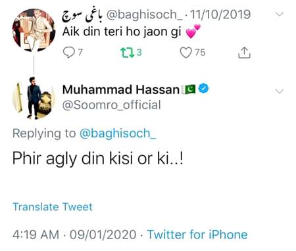Click the Muhammad Hassan display name

(x=121, y=89)
